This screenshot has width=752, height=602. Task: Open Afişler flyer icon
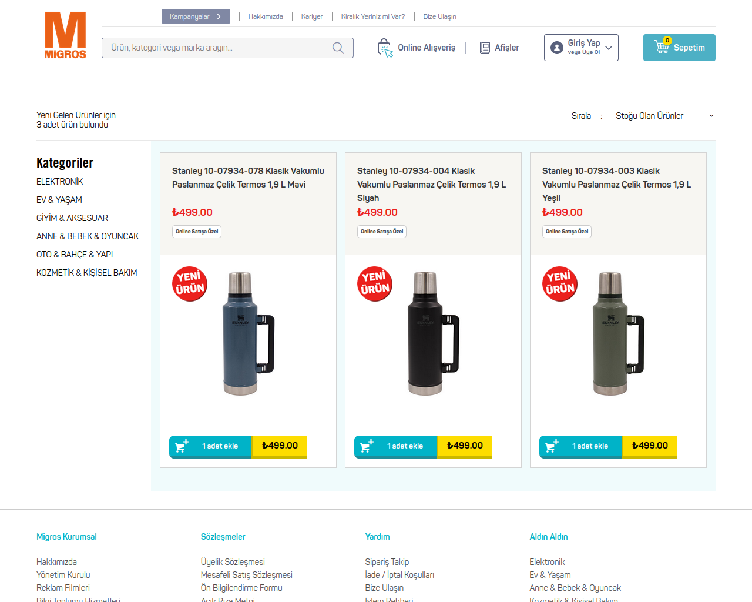click(x=485, y=48)
